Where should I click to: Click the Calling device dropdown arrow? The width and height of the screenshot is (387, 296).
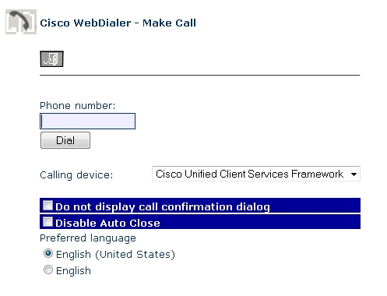354,174
